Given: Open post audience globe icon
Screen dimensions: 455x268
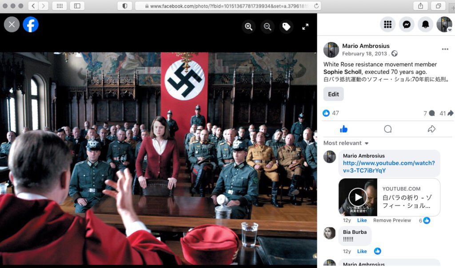Looking at the screenshot, I should pyautogui.click(x=395, y=53).
